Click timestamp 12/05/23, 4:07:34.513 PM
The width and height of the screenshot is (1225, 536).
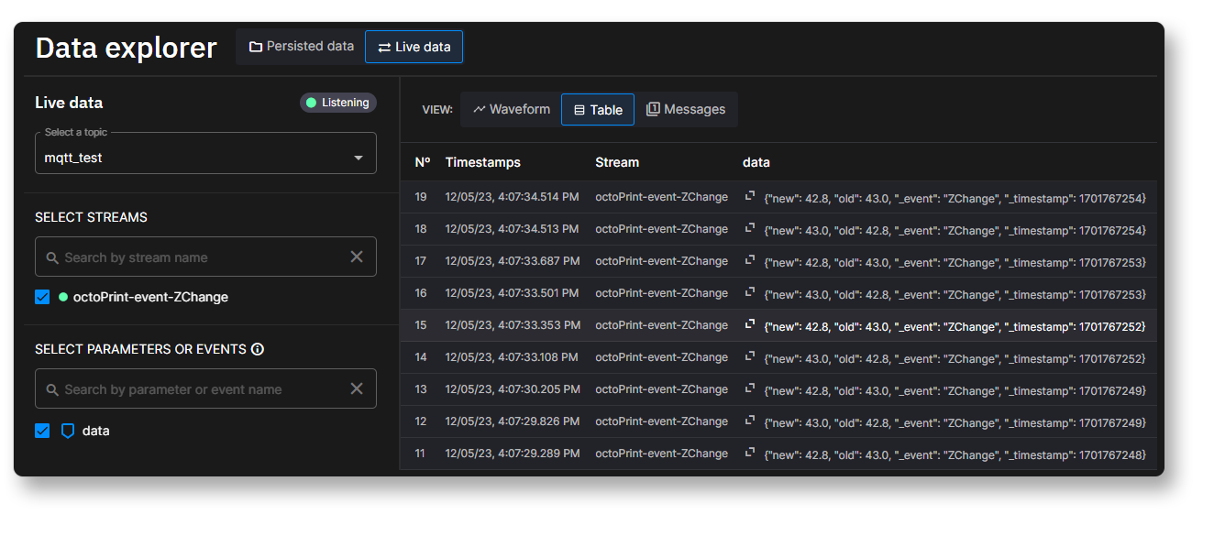click(513, 229)
